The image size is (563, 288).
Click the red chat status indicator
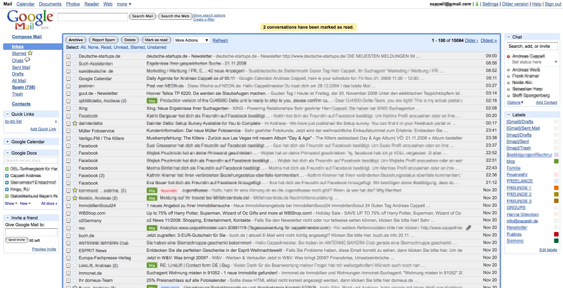pos(509,56)
